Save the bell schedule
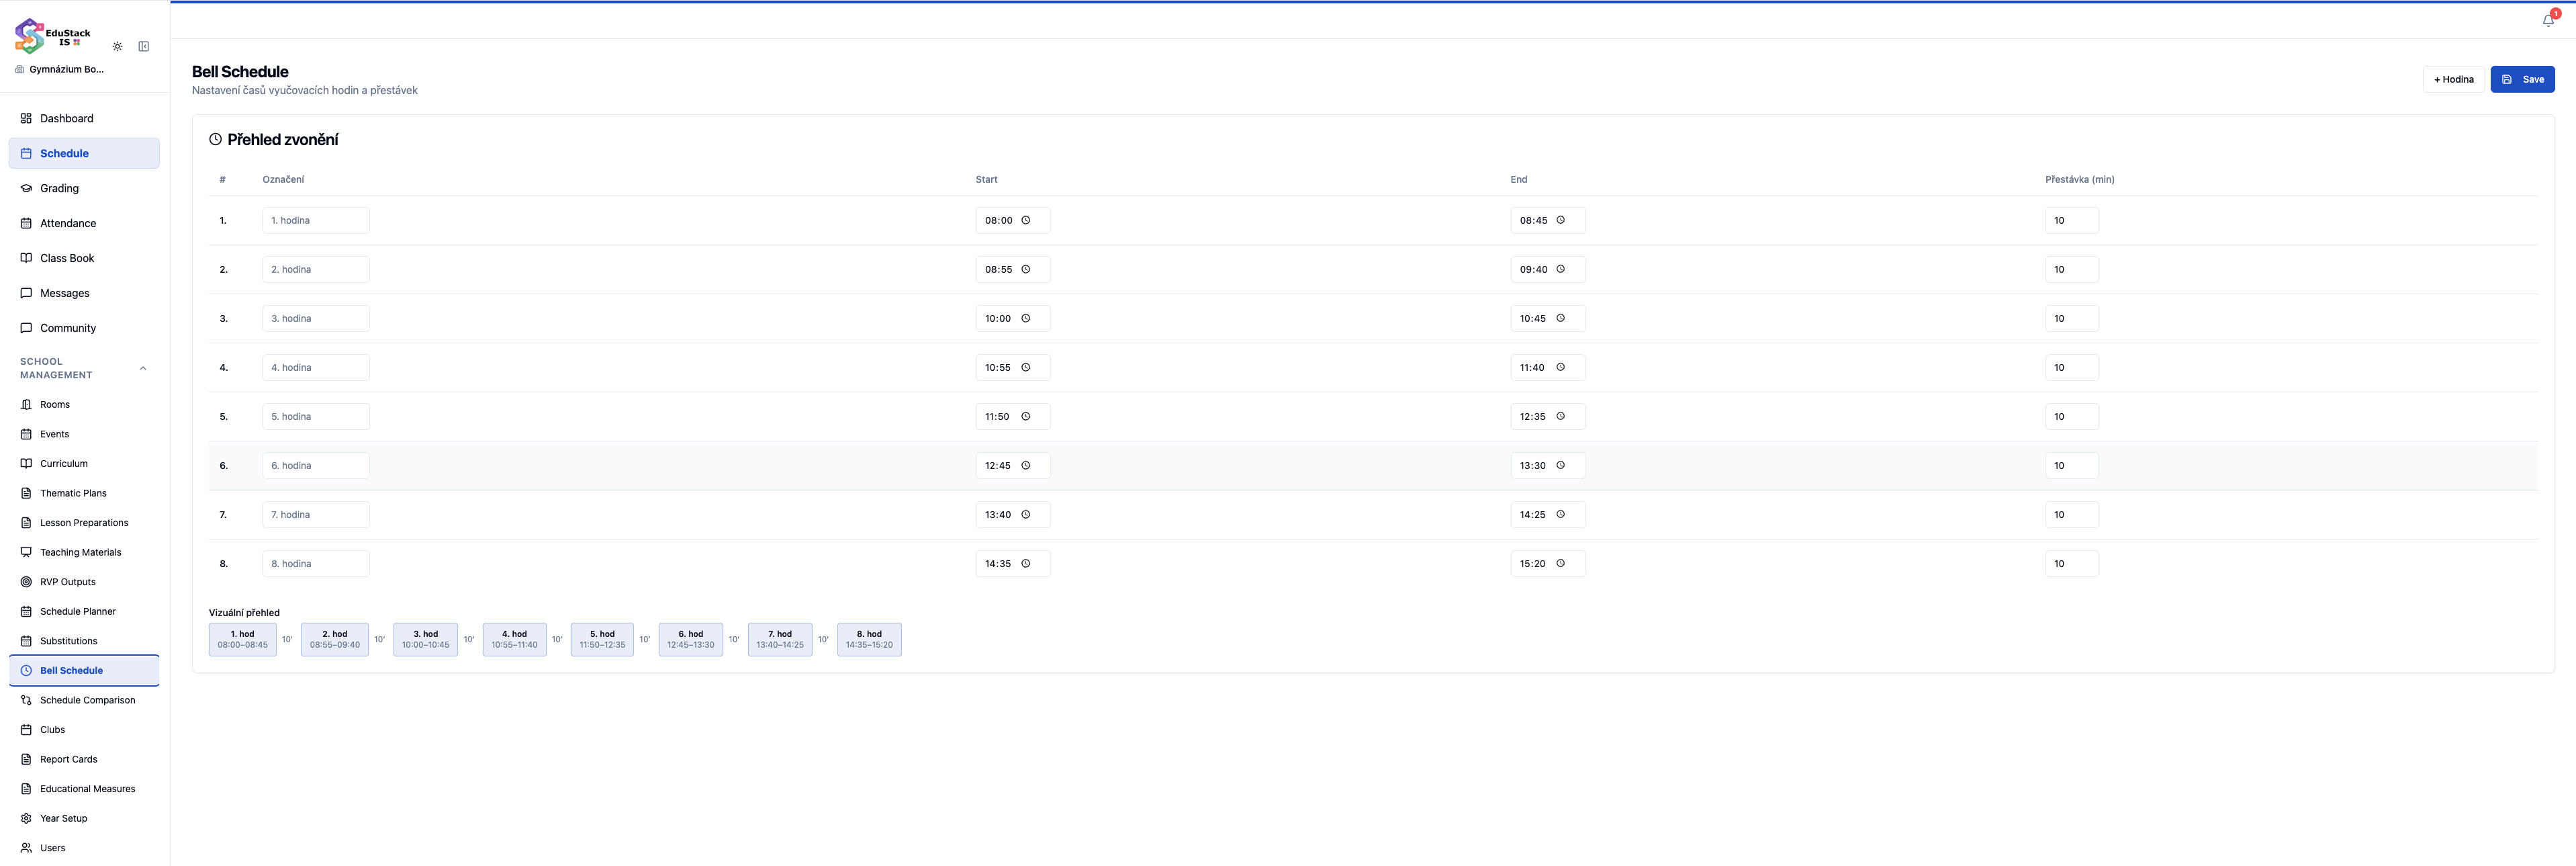 point(2522,79)
